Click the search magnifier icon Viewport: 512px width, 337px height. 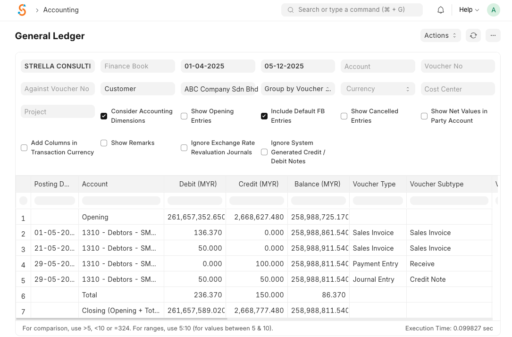[291, 10]
